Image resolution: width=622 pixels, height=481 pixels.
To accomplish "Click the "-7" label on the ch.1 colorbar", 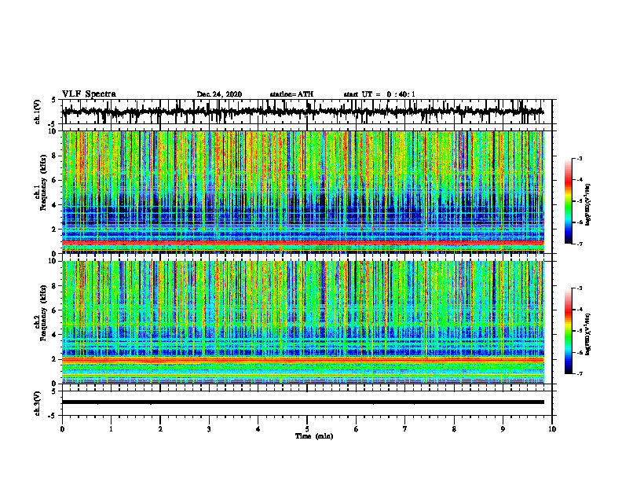I will pos(580,244).
